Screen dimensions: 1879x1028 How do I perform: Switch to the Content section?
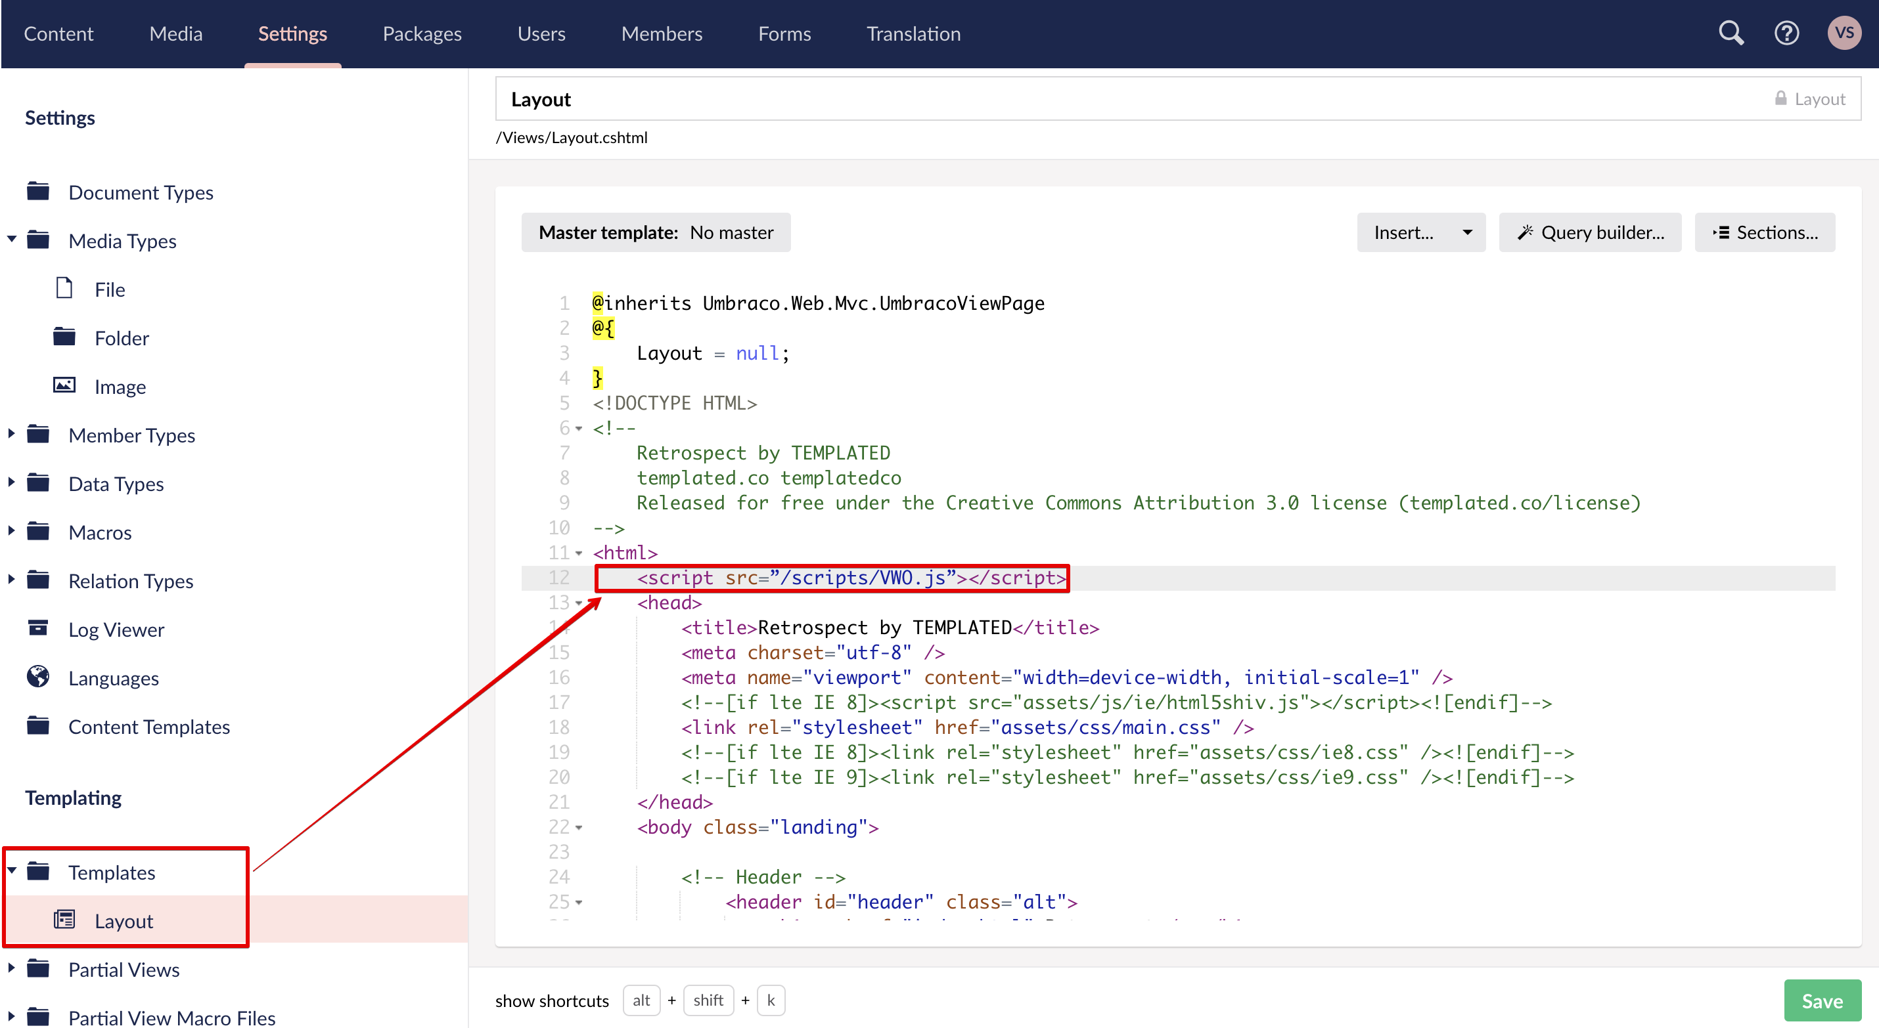tap(58, 33)
